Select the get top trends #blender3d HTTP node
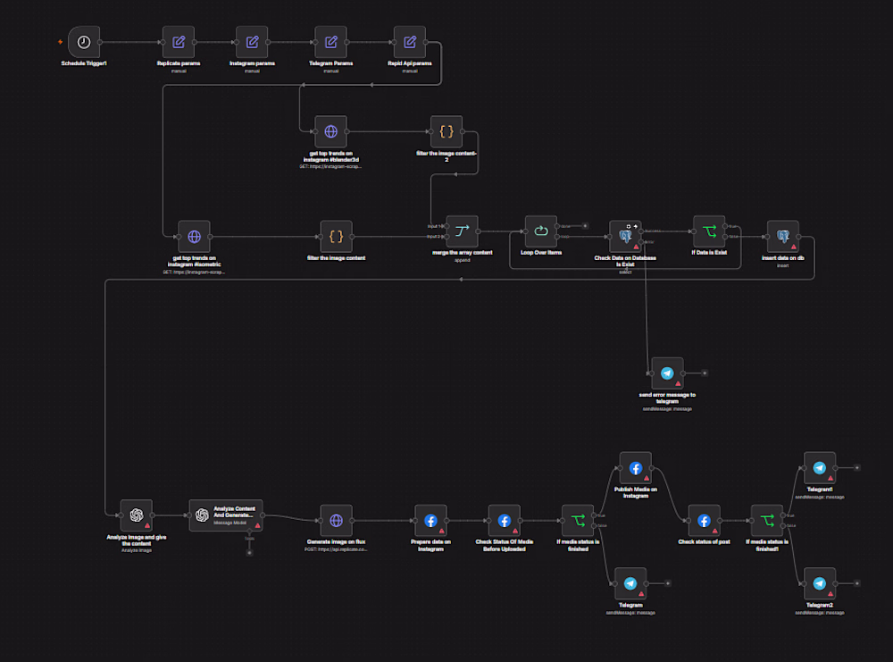This screenshot has height=662, width=893. [331, 131]
